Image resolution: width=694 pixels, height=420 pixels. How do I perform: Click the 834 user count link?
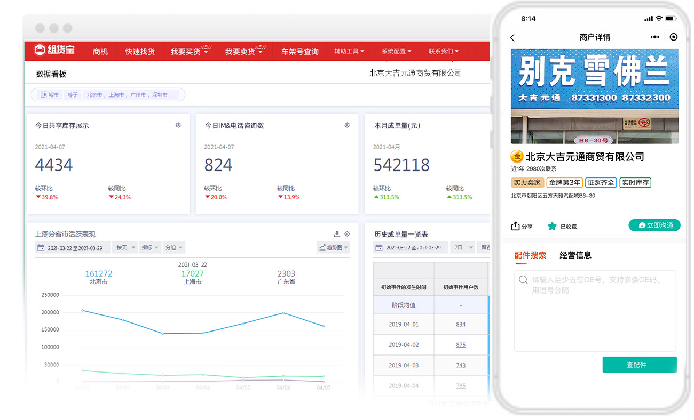coord(461,324)
